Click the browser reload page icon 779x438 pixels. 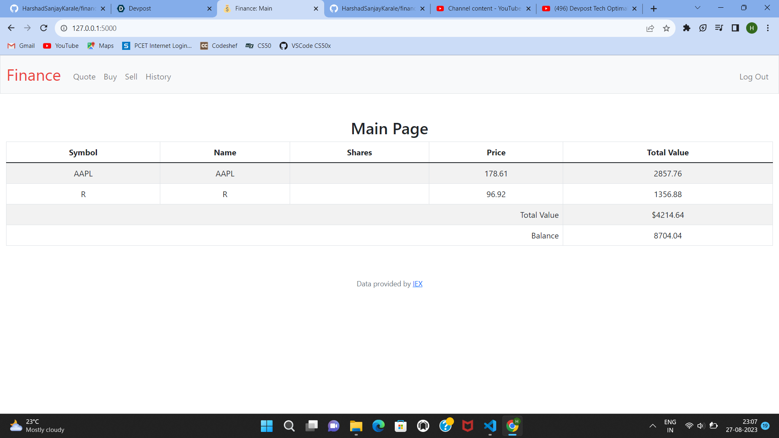point(44,28)
